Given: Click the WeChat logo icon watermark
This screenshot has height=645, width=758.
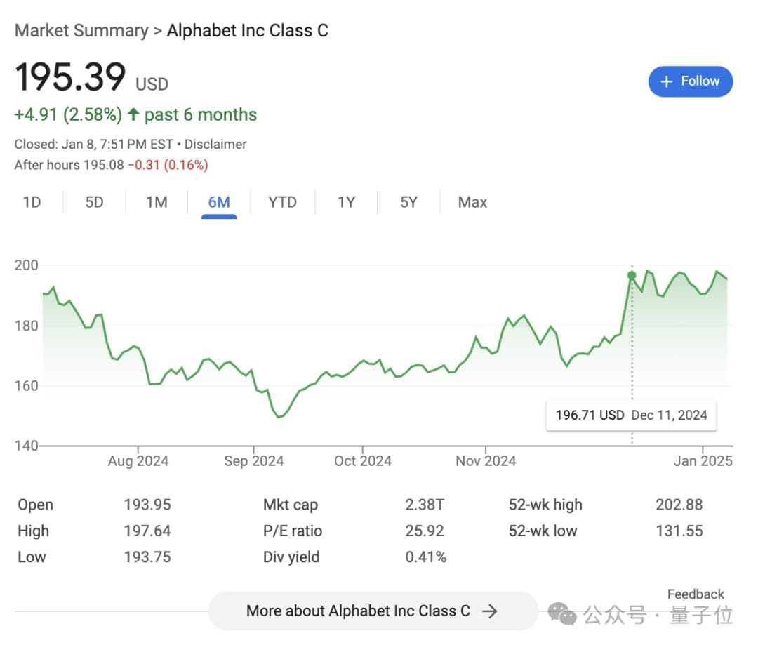Looking at the screenshot, I should coord(562,615).
